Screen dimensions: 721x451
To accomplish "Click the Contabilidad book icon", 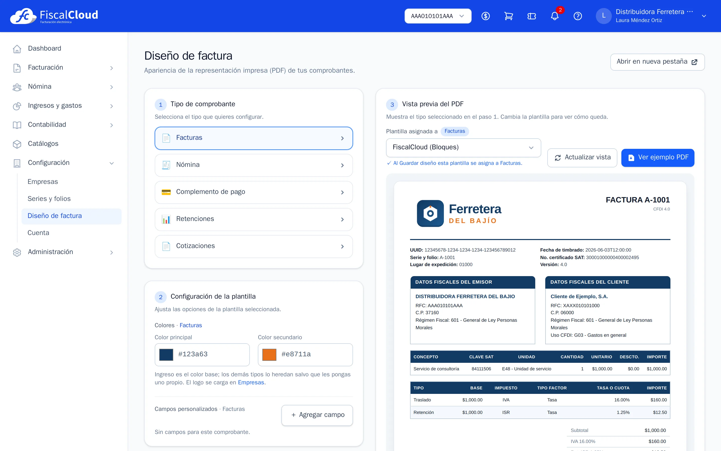I will tap(17, 125).
